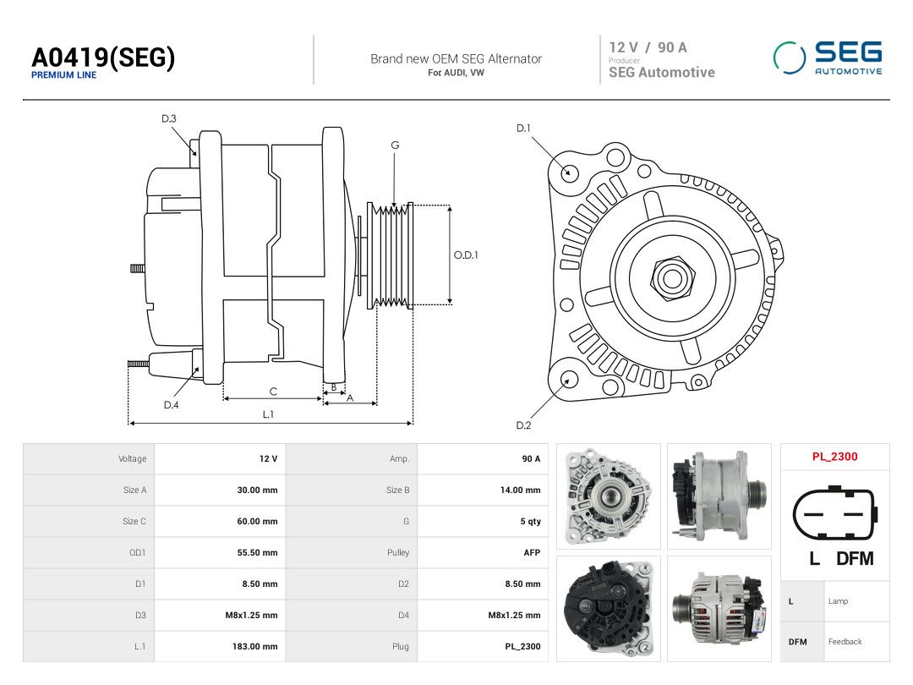Click the SEG Automotive logo
Viewport: 913px width, 685px height.
(828, 58)
